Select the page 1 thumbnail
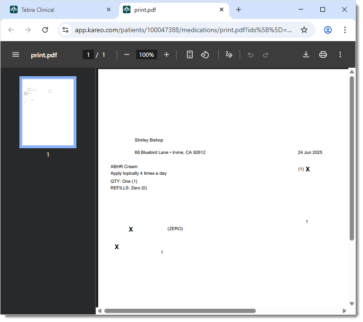This screenshot has height=322, width=363. click(48, 113)
